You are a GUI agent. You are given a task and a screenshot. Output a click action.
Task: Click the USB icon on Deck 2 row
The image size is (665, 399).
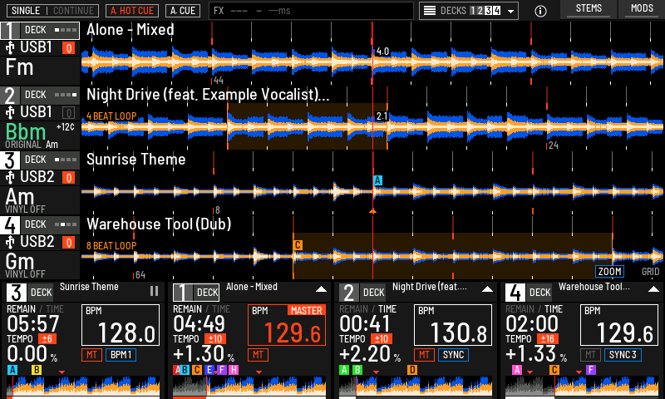pyautogui.click(x=10, y=112)
